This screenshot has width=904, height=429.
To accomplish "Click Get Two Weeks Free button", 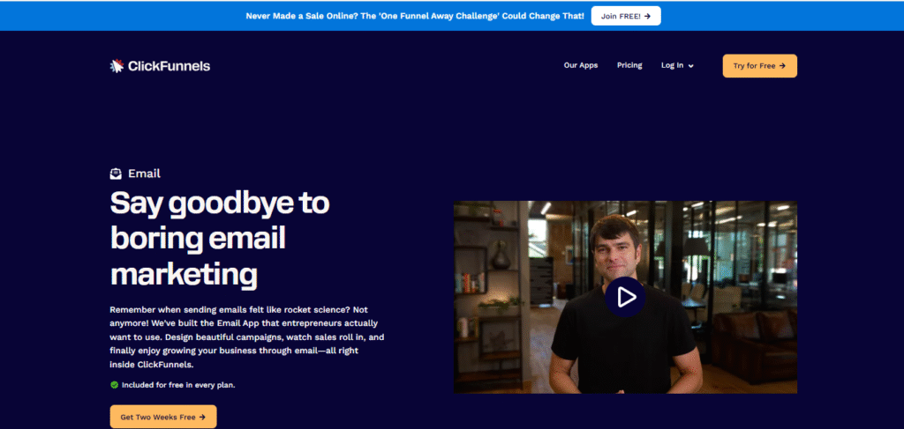I will click(163, 417).
